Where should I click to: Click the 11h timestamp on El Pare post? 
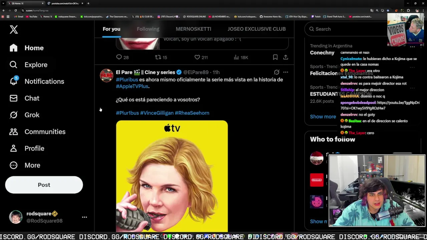[216, 72]
